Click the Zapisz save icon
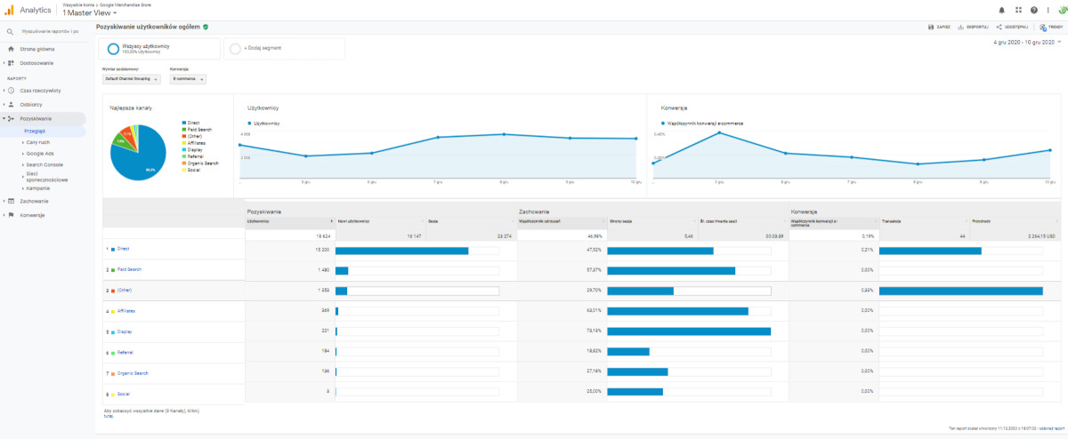The image size is (1068, 439). (x=931, y=27)
